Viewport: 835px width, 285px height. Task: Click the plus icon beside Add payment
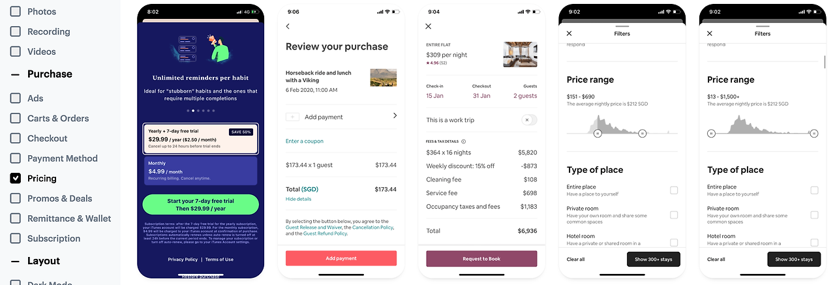click(292, 117)
